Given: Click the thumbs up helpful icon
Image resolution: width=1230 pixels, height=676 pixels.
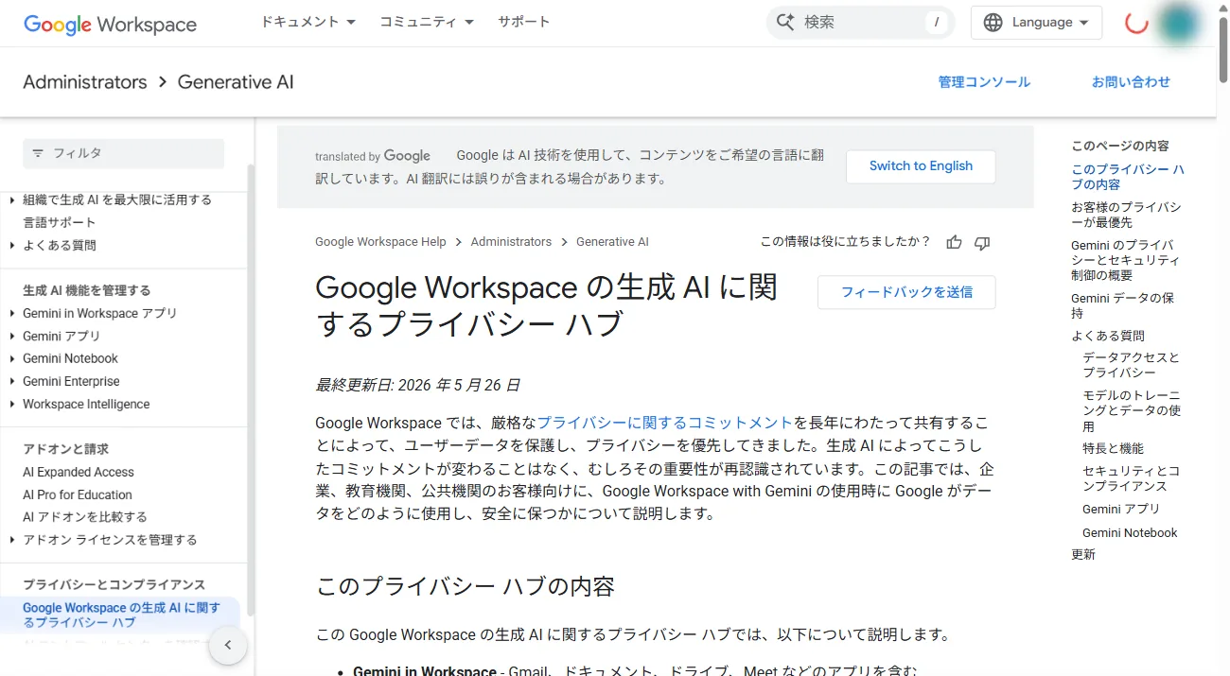Looking at the screenshot, I should coord(954,243).
